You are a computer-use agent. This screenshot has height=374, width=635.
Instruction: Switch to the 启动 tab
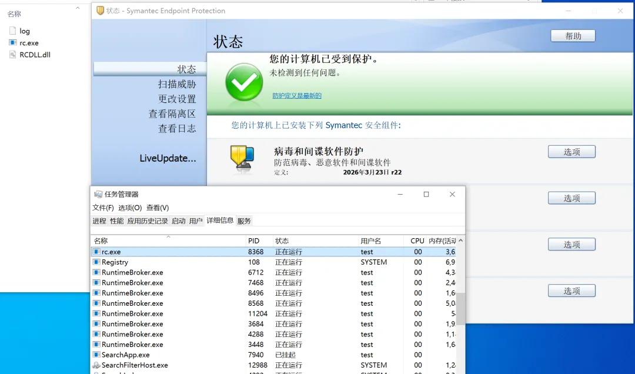(178, 221)
